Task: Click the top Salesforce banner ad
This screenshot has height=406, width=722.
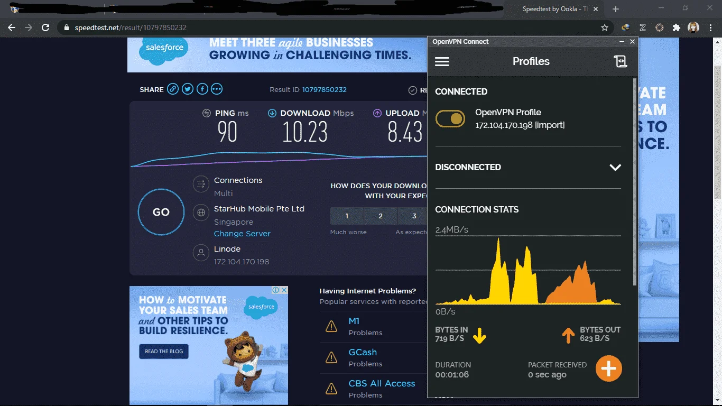Action: [x=277, y=54]
